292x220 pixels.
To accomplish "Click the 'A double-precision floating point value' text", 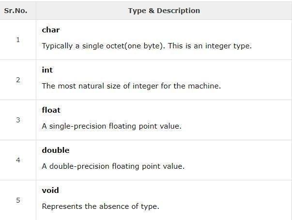I will tap(113, 167).
